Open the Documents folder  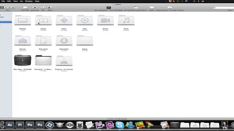[43, 40]
